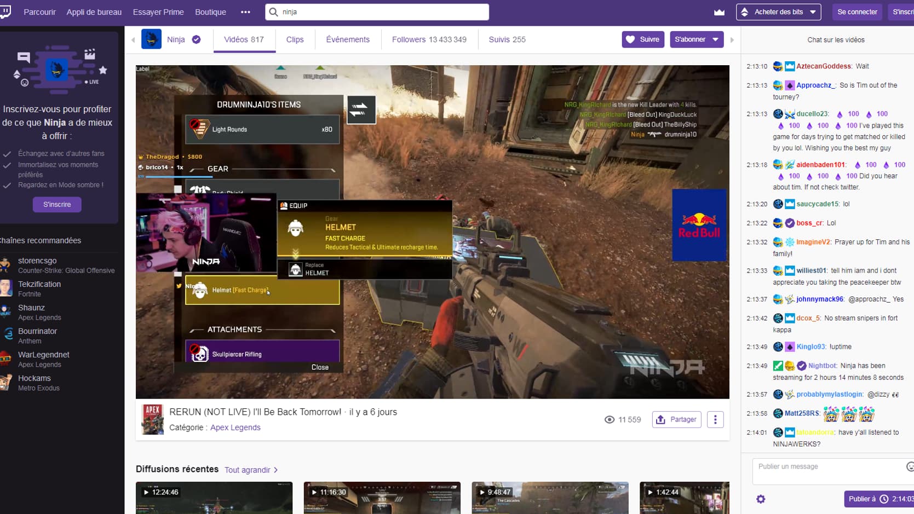Click storencsgo channel avatar
The image size is (914, 514).
[5, 265]
